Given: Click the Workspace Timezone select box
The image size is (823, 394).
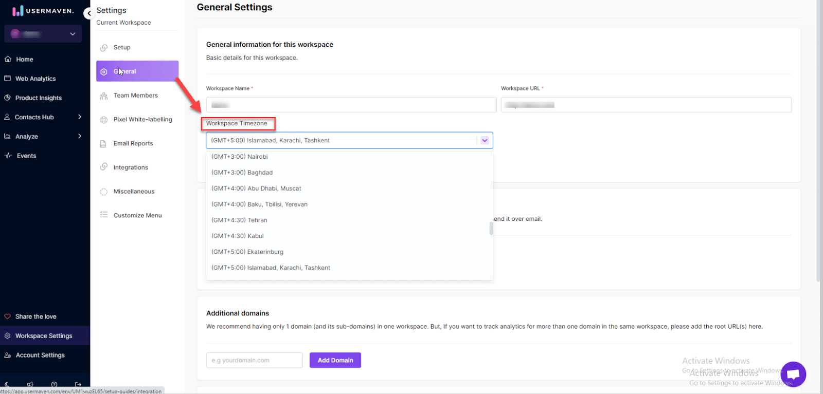Looking at the screenshot, I should 349,140.
